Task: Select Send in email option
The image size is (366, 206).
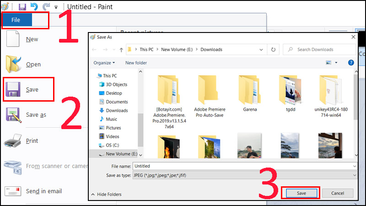Action: [43, 191]
